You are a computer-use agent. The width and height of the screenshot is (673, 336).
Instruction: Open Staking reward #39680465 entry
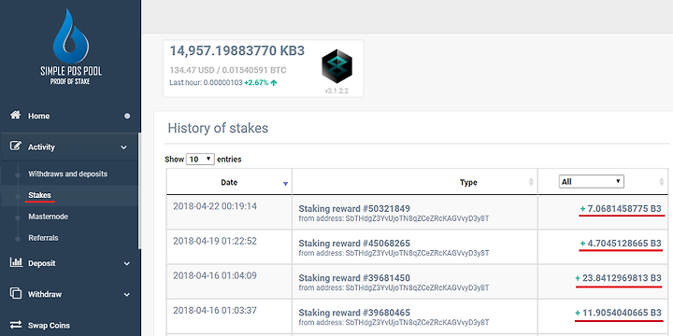click(354, 313)
